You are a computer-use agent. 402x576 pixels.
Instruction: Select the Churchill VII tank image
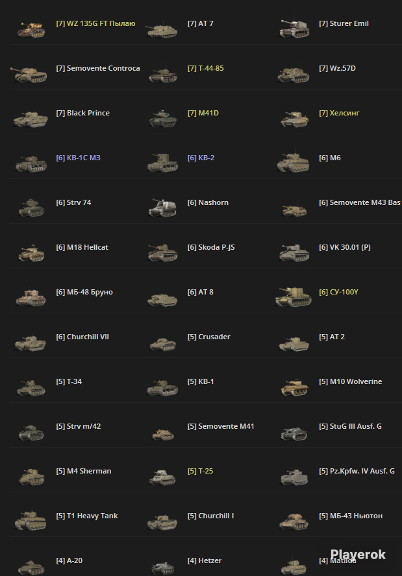(30, 342)
